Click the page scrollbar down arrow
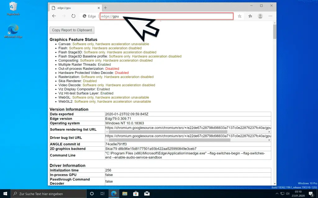The width and height of the screenshot is (318, 198). [275, 184]
